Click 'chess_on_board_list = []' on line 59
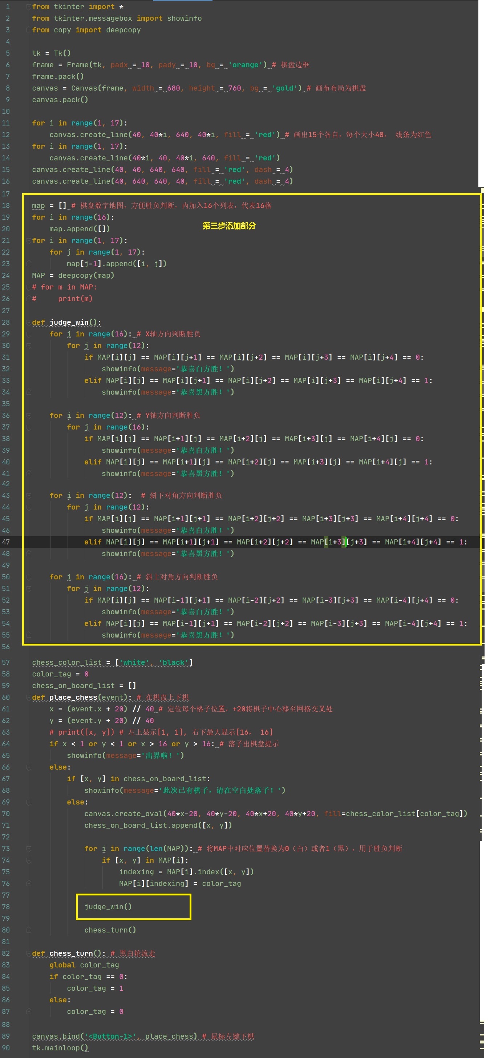Viewport: 494px width, 1058px height. pyautogui.click(x=84, y=686)
